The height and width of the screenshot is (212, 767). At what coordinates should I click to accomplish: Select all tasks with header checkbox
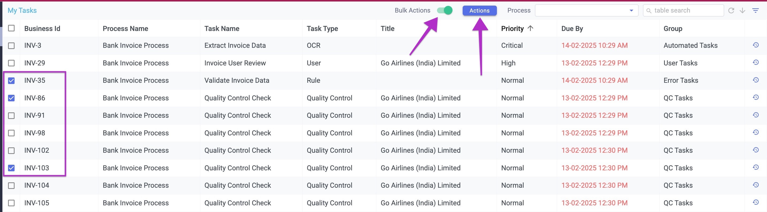point(11,28)
